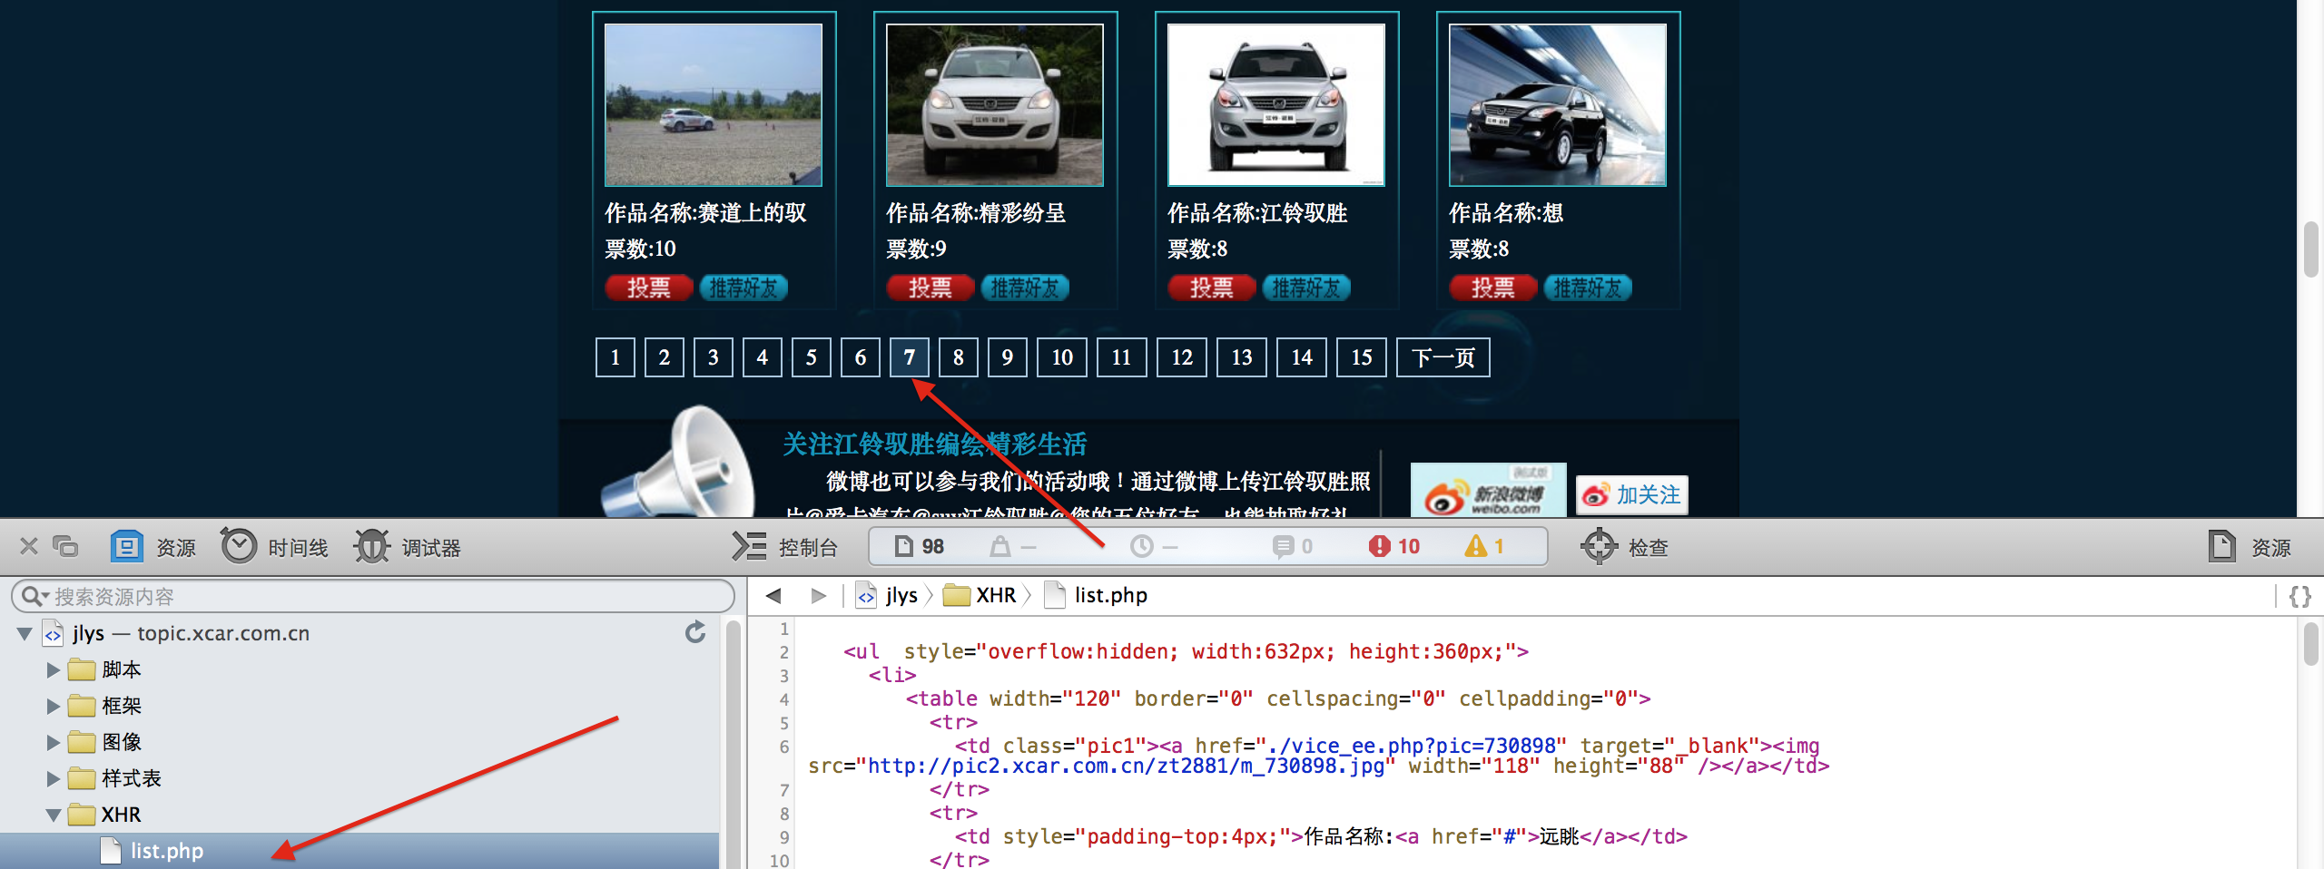Vote with 投票 for 赛道上的驭
The height and width of the screenshot is (869, 2324).
(648, 288)
